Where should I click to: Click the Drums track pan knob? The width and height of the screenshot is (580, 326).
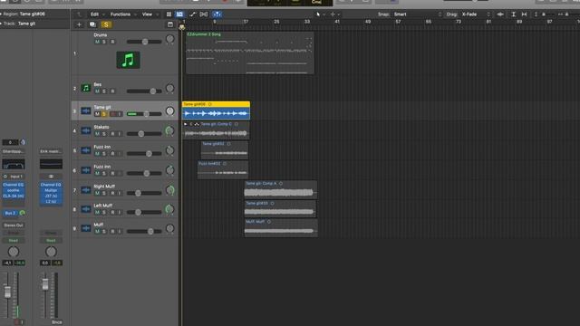169,39
